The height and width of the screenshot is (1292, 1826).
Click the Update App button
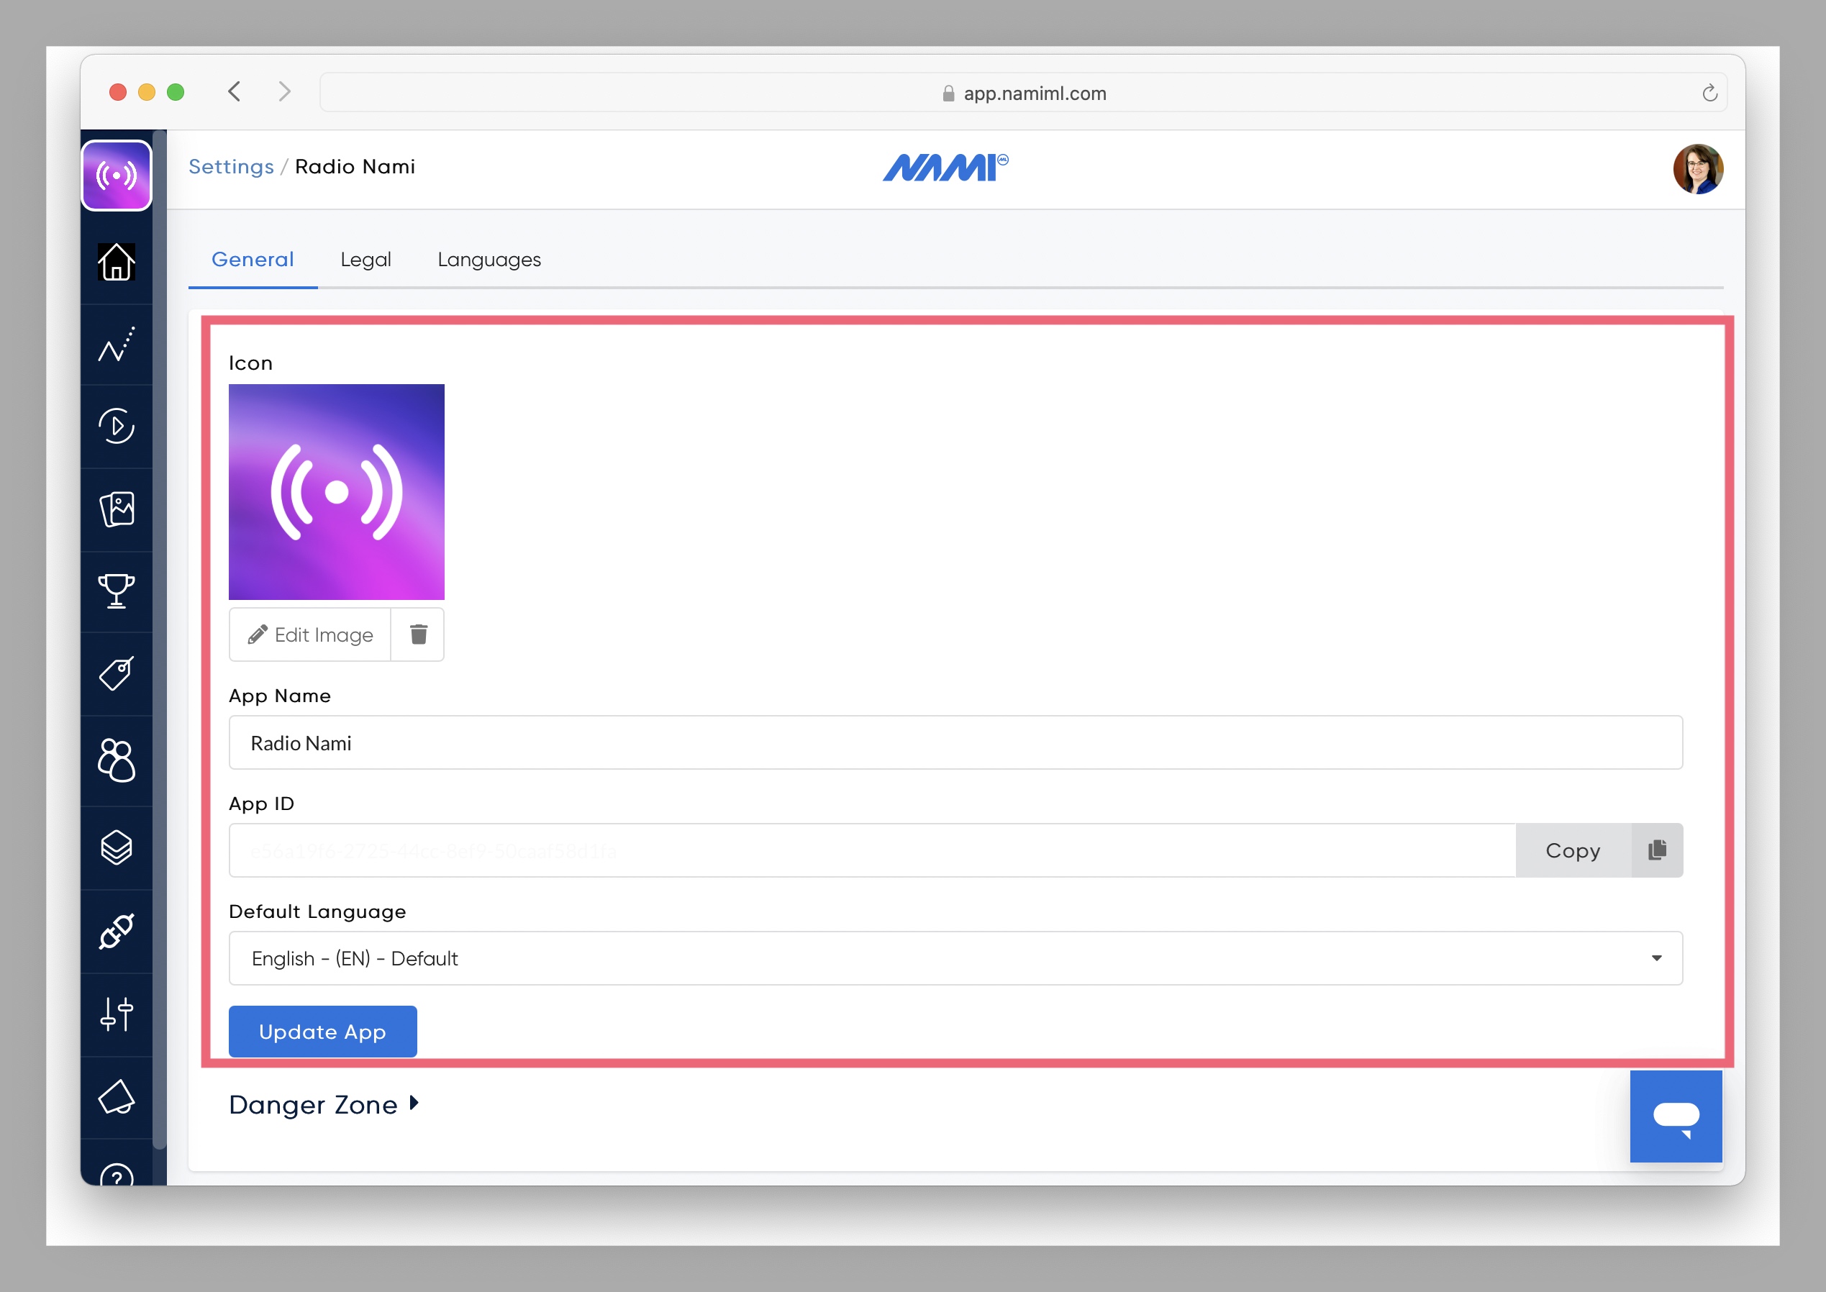pos(322,1031)
